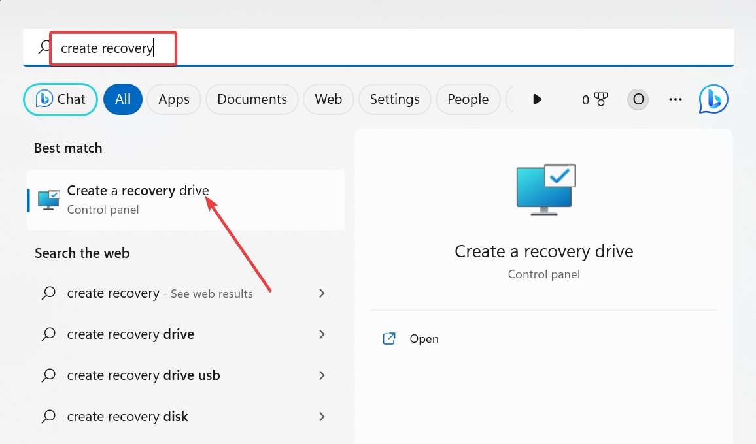
Task: Expand chevron next to 'create recovery drive usb'
Action: [322, 375]
